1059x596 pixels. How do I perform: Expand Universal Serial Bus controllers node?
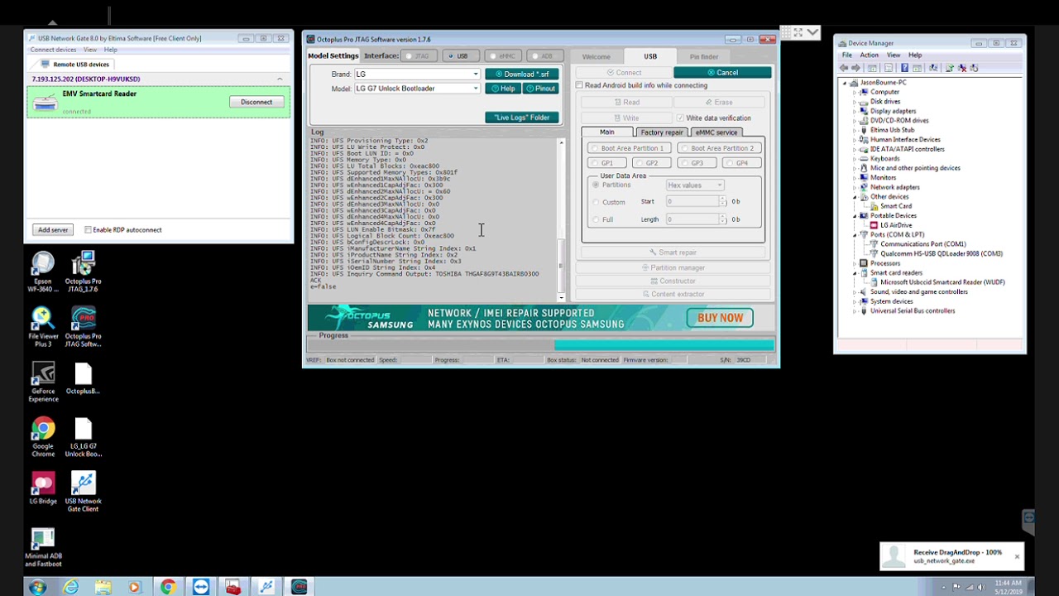coord(855,311)
